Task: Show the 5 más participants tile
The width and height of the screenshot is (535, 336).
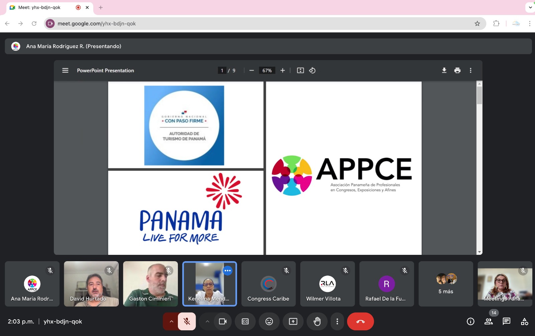Action: [x=446, y=284]
